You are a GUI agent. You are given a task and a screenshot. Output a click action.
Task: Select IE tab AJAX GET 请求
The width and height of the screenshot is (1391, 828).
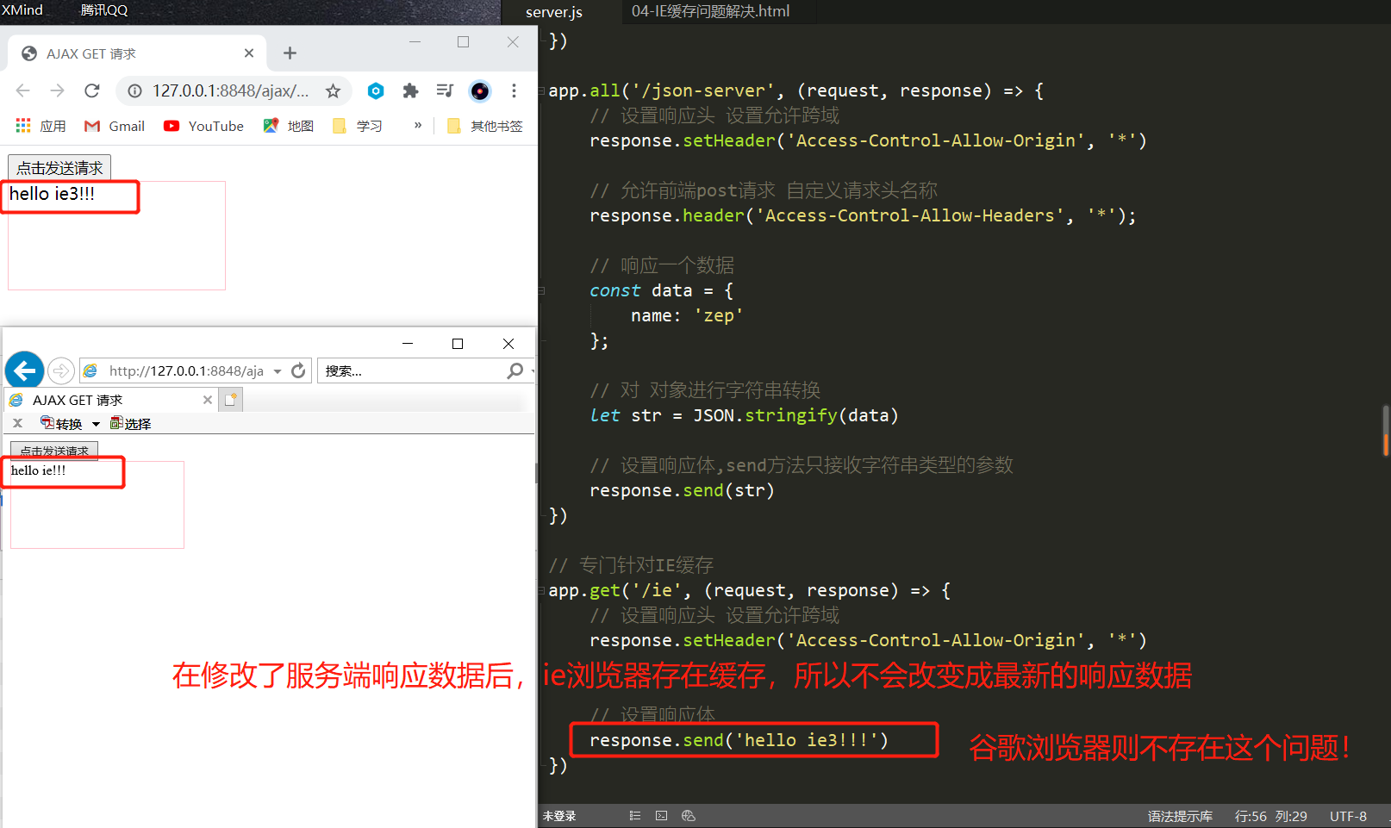click(111, 400)
